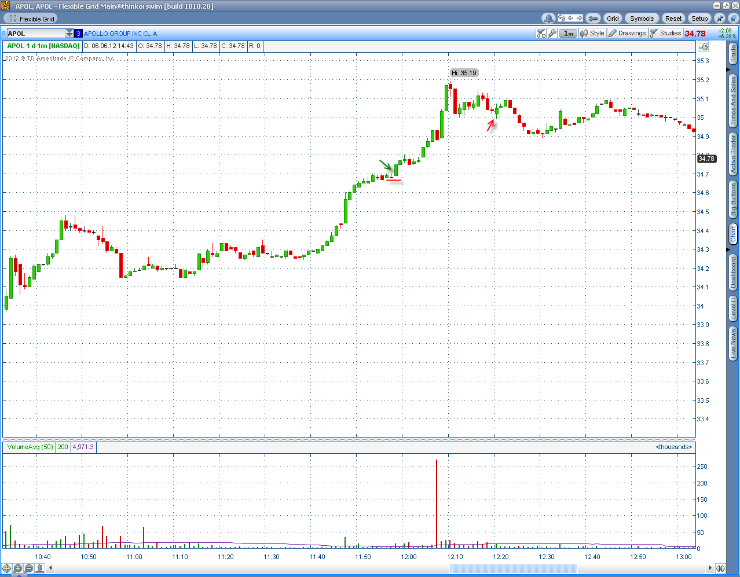Open the Studies dropdown
This screenshot has width=740, height=577.
(x=666, y=34)
